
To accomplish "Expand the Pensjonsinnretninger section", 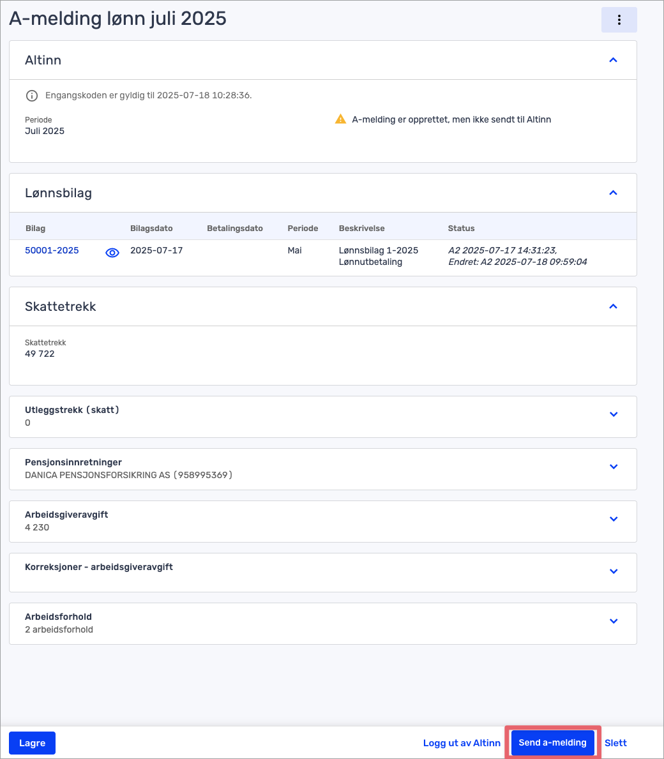I will (614, 467).
